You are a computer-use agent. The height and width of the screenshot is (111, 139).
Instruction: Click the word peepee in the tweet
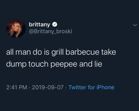click(64, 64)
